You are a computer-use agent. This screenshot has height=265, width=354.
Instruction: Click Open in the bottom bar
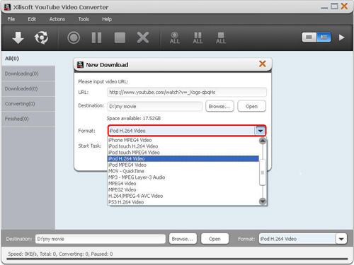point(215,239)
